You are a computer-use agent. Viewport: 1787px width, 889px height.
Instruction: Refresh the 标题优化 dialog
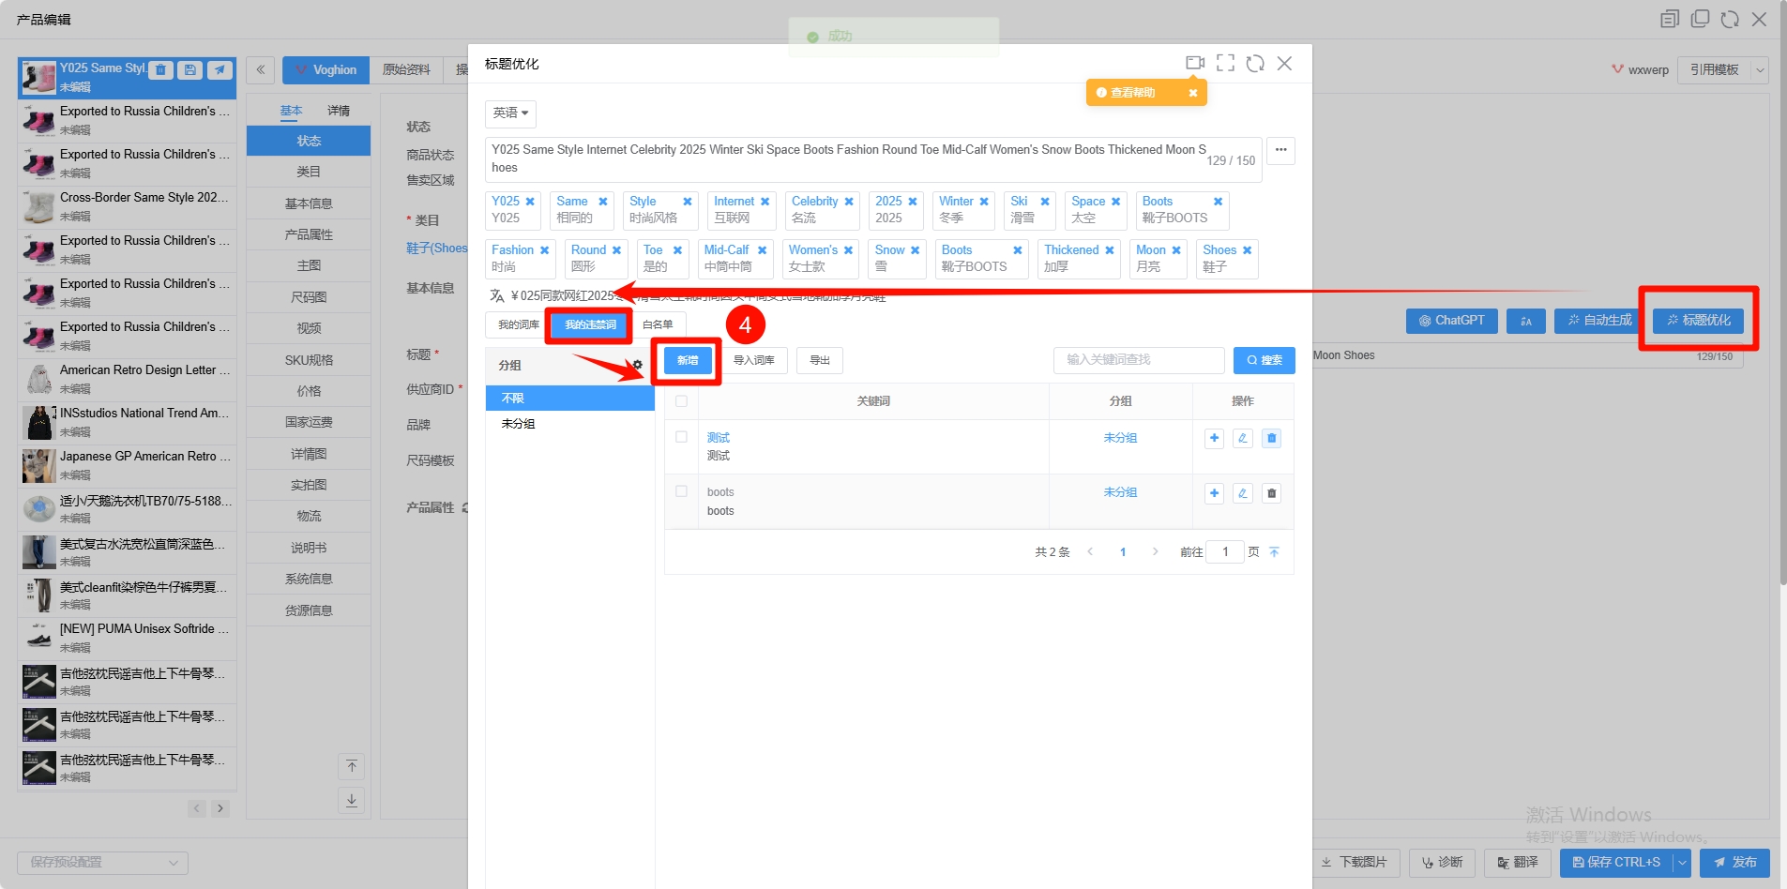(1255, 63)
